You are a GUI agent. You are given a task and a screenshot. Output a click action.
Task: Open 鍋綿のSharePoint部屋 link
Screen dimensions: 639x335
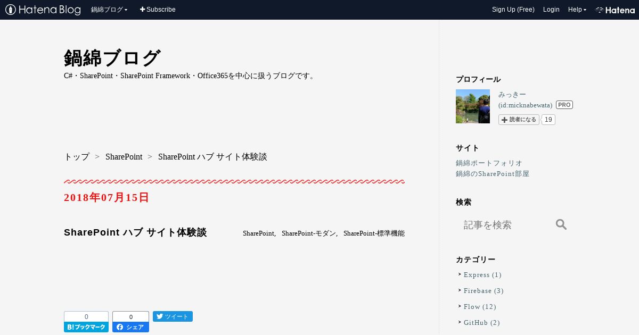(493, 174)
